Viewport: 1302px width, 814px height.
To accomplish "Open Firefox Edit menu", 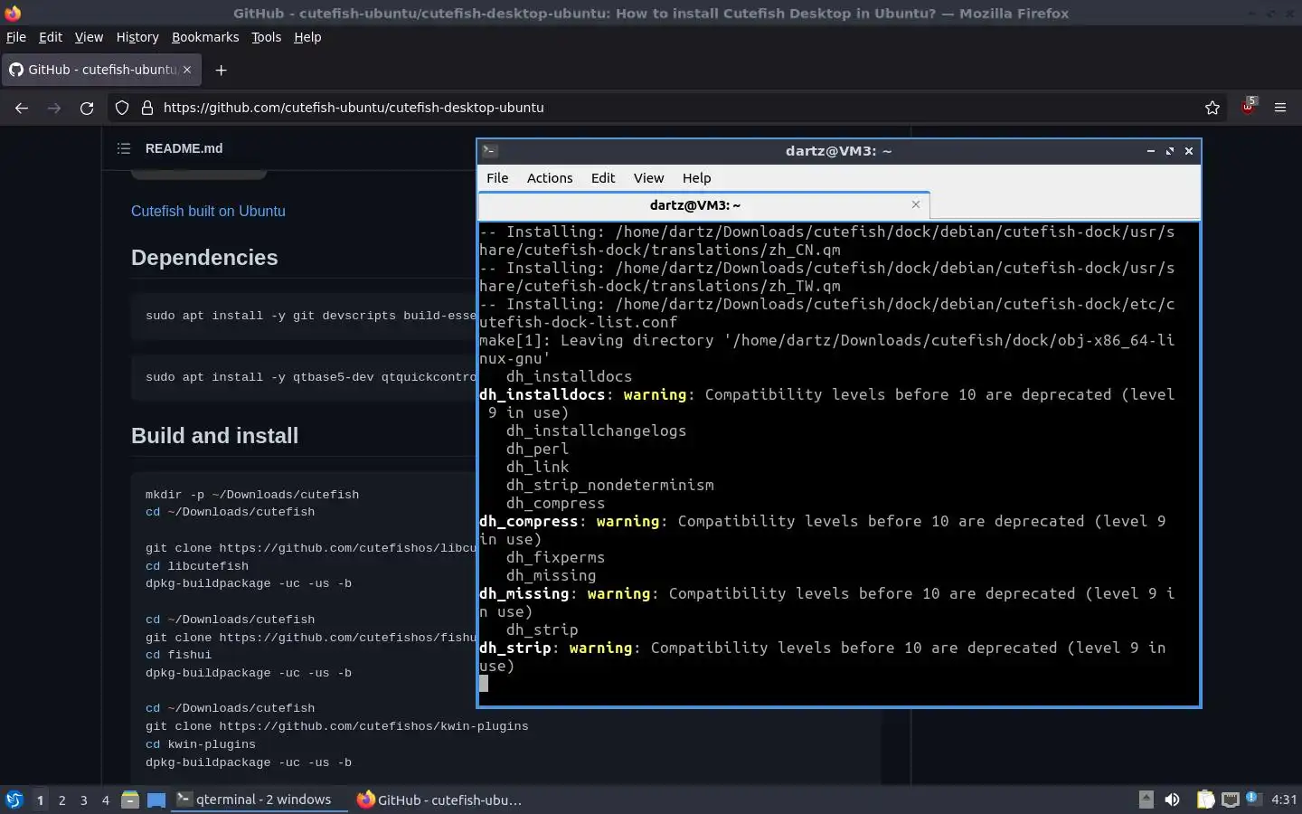I will click(51, 37).
